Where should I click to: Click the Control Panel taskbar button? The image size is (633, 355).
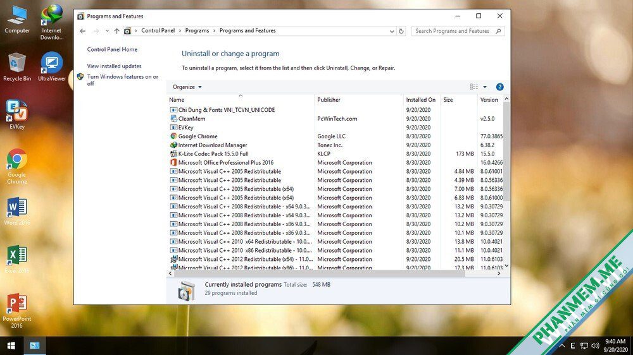tap(35, 346)
